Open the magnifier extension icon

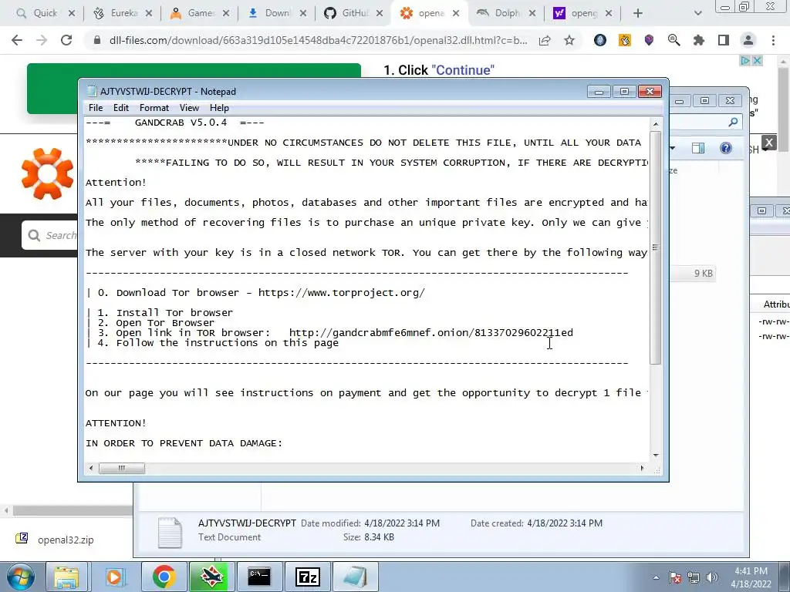tap(674, 40)
